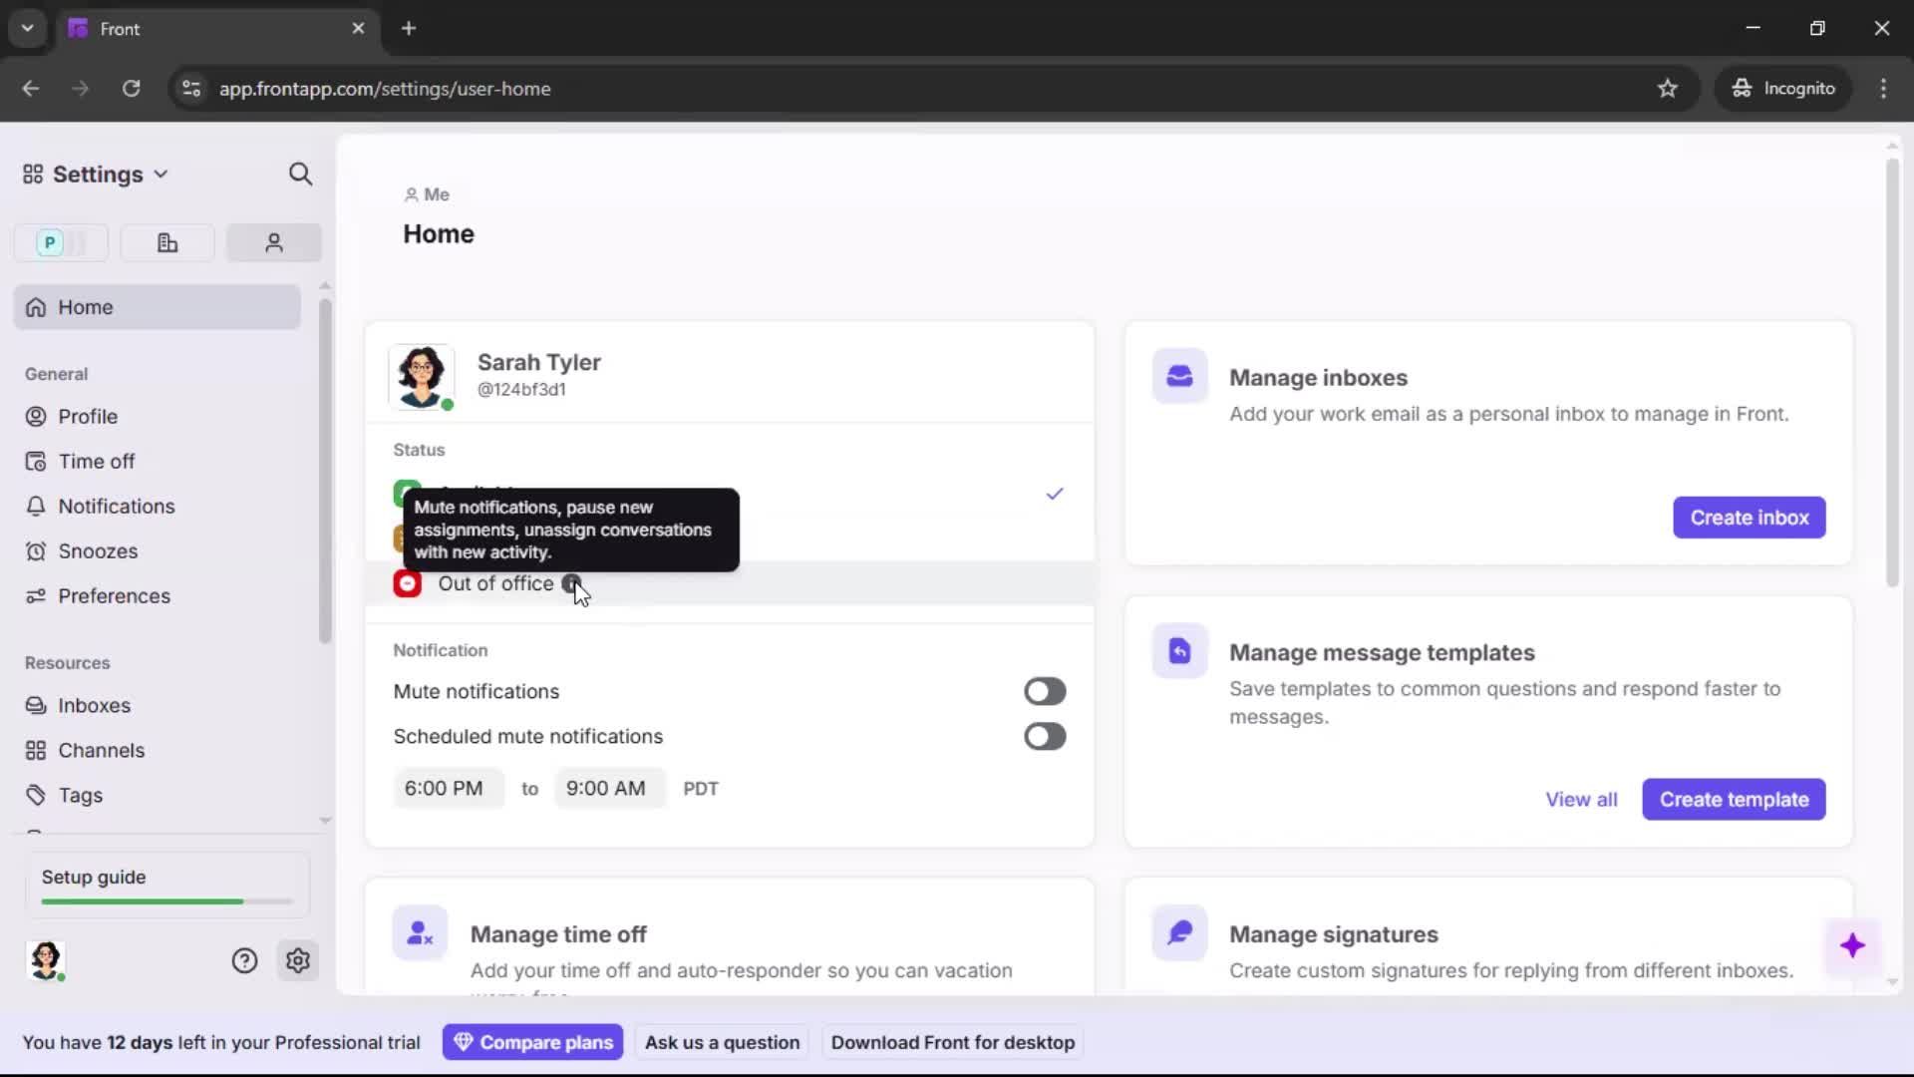Viewport: 1914px width, 1077px height.
Task: Click the Create inbox button
Action: point(1749,518)
